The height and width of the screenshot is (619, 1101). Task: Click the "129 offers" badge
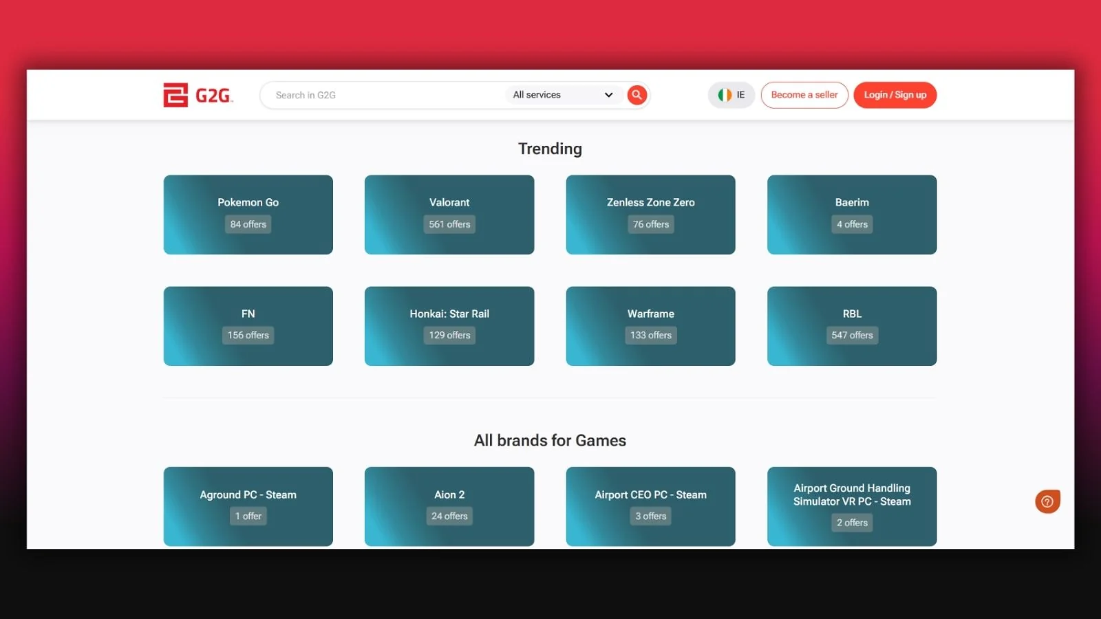449,335
